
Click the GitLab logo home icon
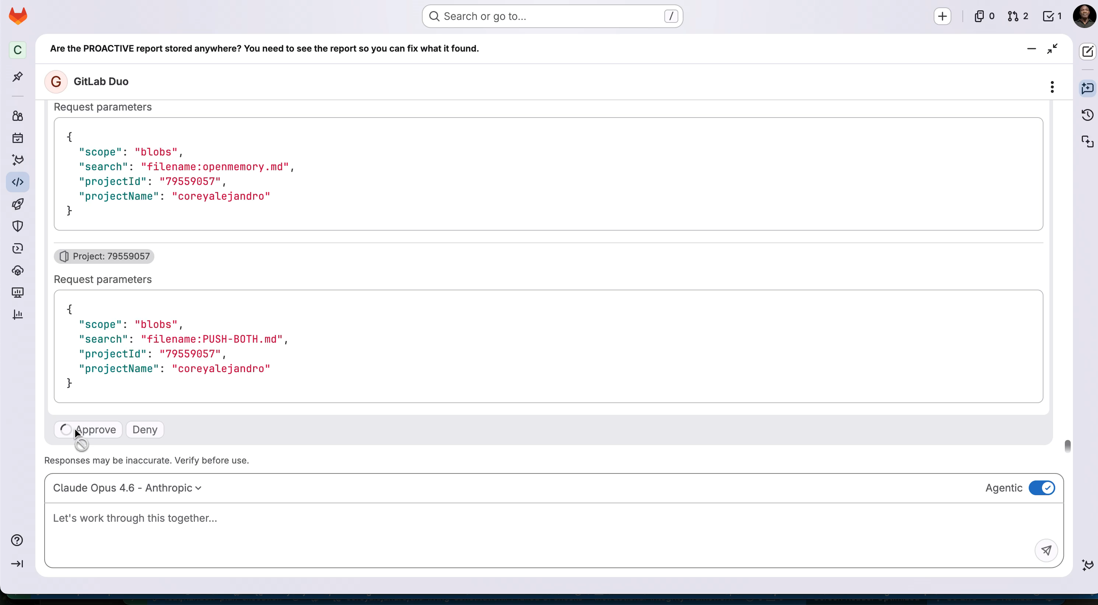pos(18,16)
